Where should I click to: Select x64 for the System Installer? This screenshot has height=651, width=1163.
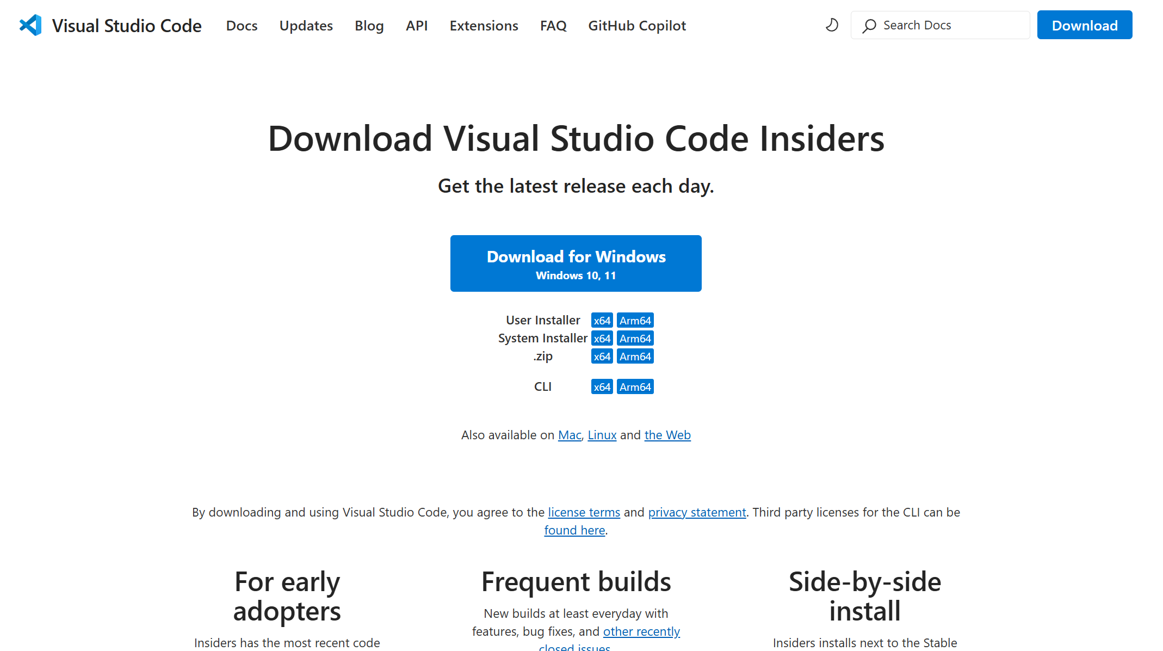click(x=602, y=338)
